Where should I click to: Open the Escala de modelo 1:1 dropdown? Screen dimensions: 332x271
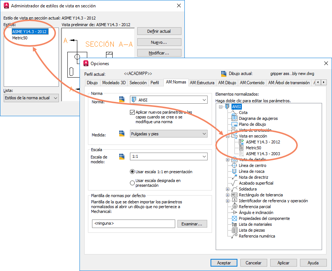pyautogui.click(x=169, y=157)
